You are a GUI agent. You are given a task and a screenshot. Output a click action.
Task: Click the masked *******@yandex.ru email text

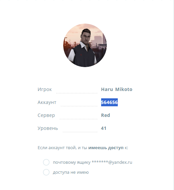[112, 162]
